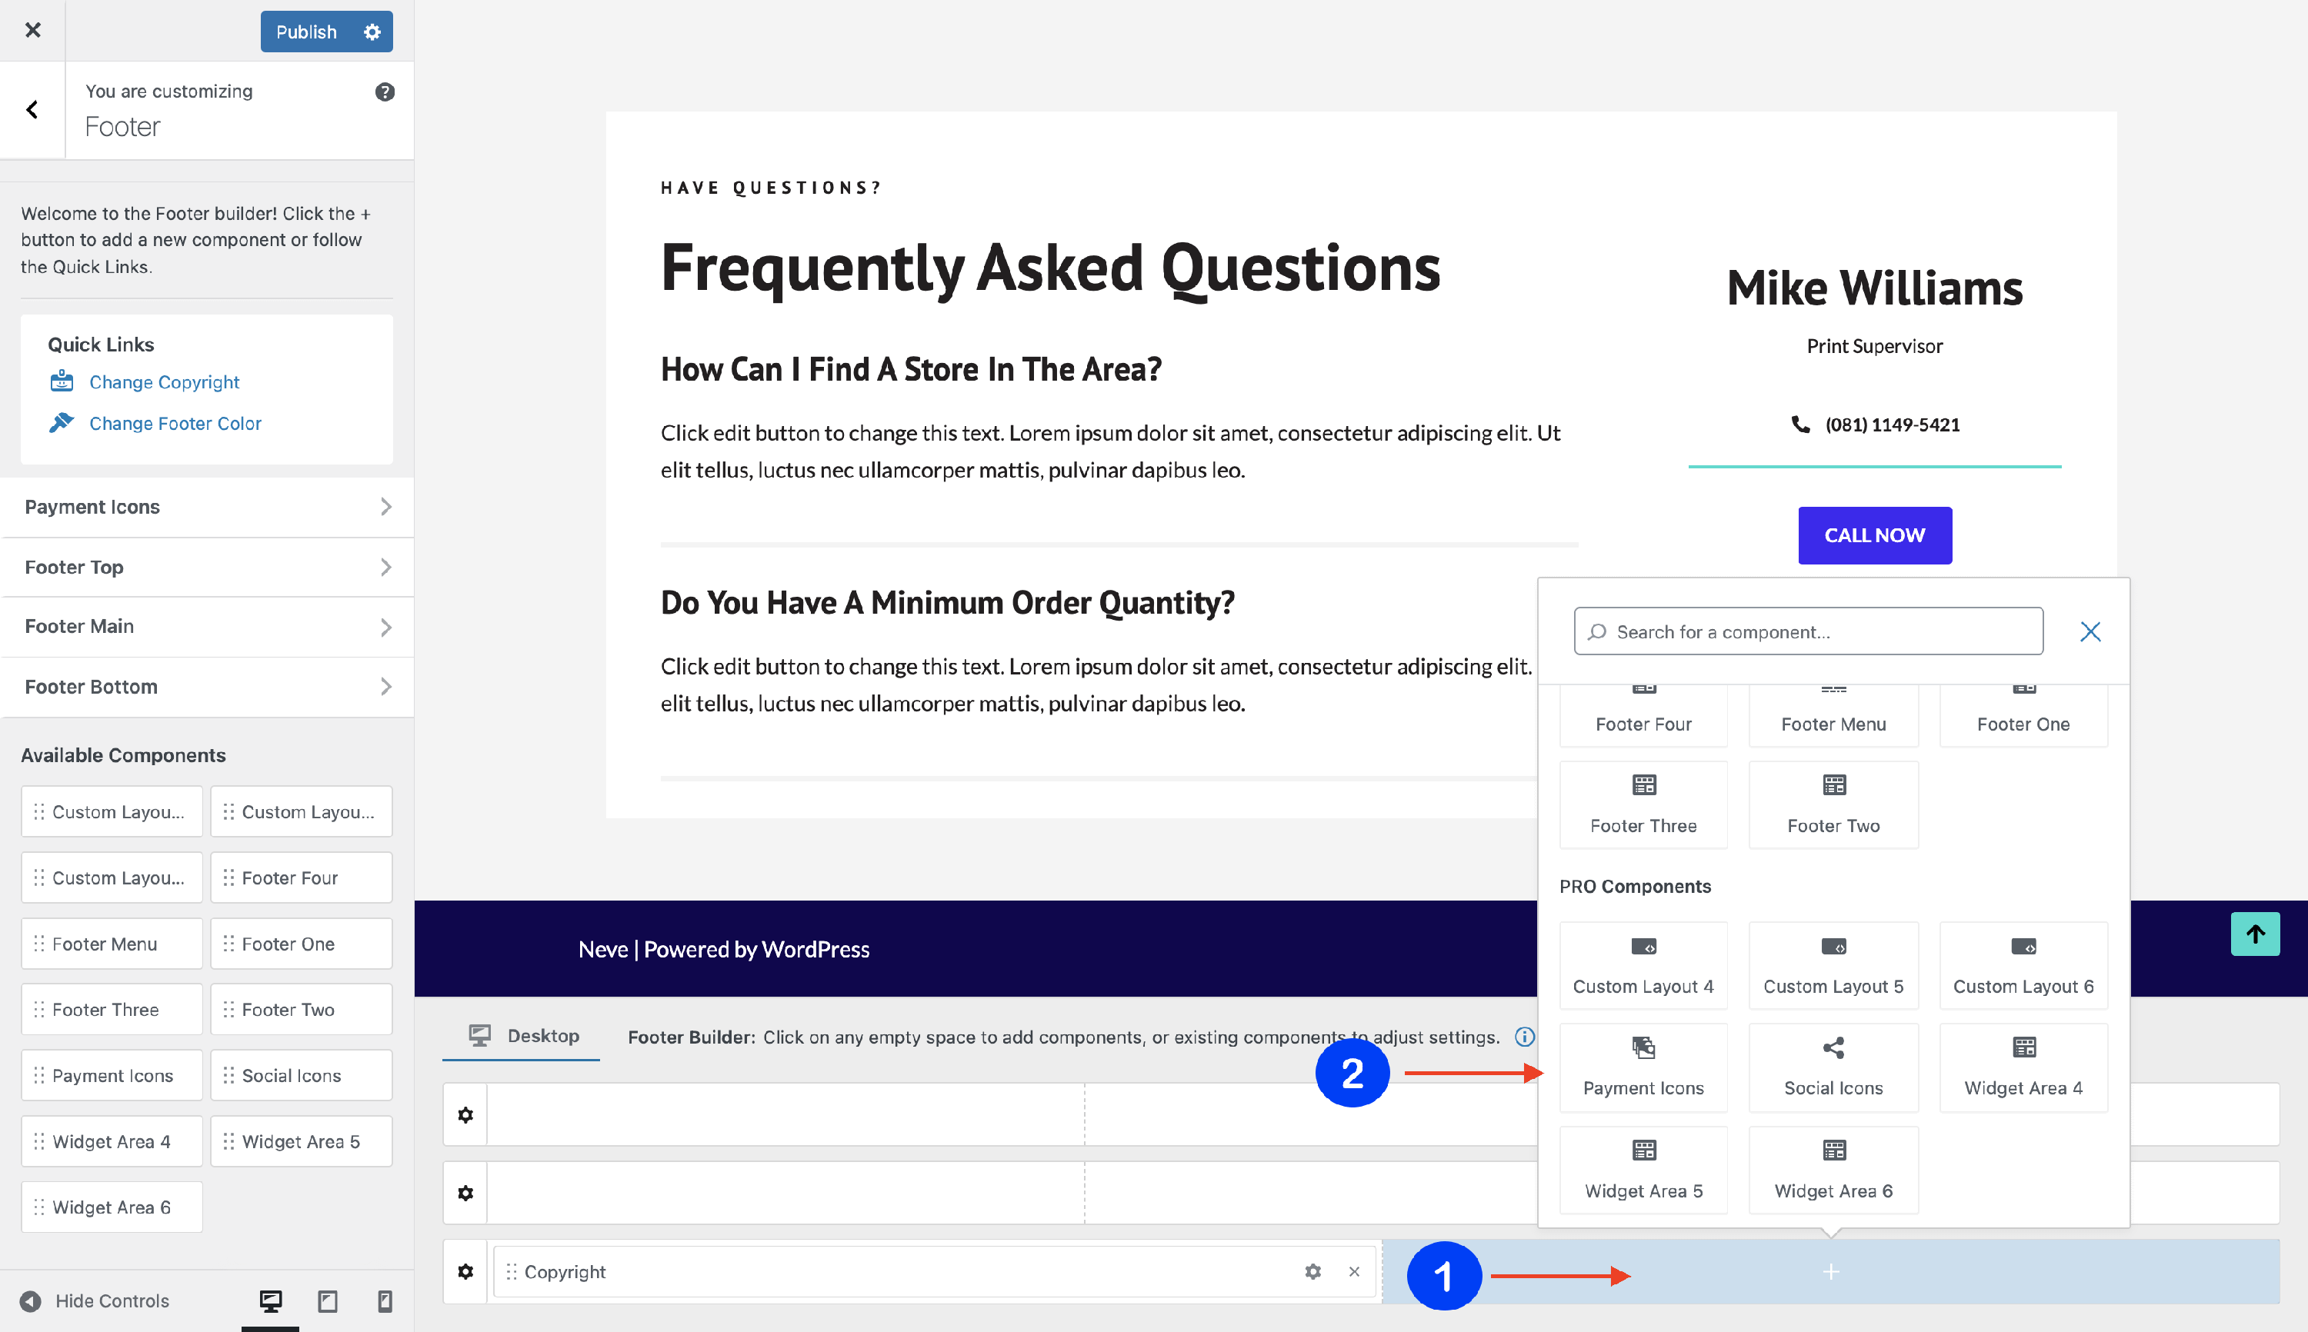Open the Change Copyright quick link
2308x1332 pixels.
click(x=164, y=382)
